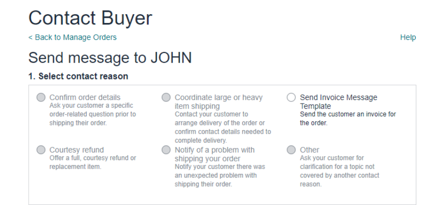This screenshot has height=205, width=424.
Task: Click the 'Offer a full, courtesy refund' description
Action: [x=93, y=162]
